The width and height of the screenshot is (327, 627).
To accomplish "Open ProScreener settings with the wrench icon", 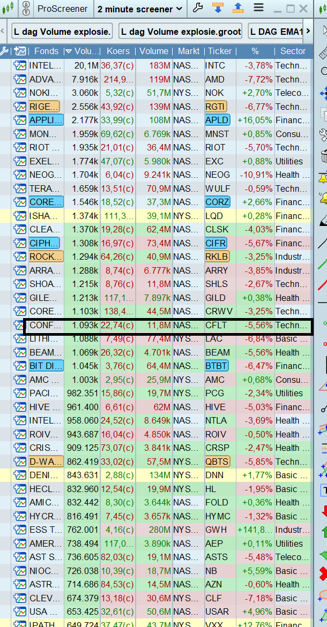I will pyautogui.click(x=198, y=8).
